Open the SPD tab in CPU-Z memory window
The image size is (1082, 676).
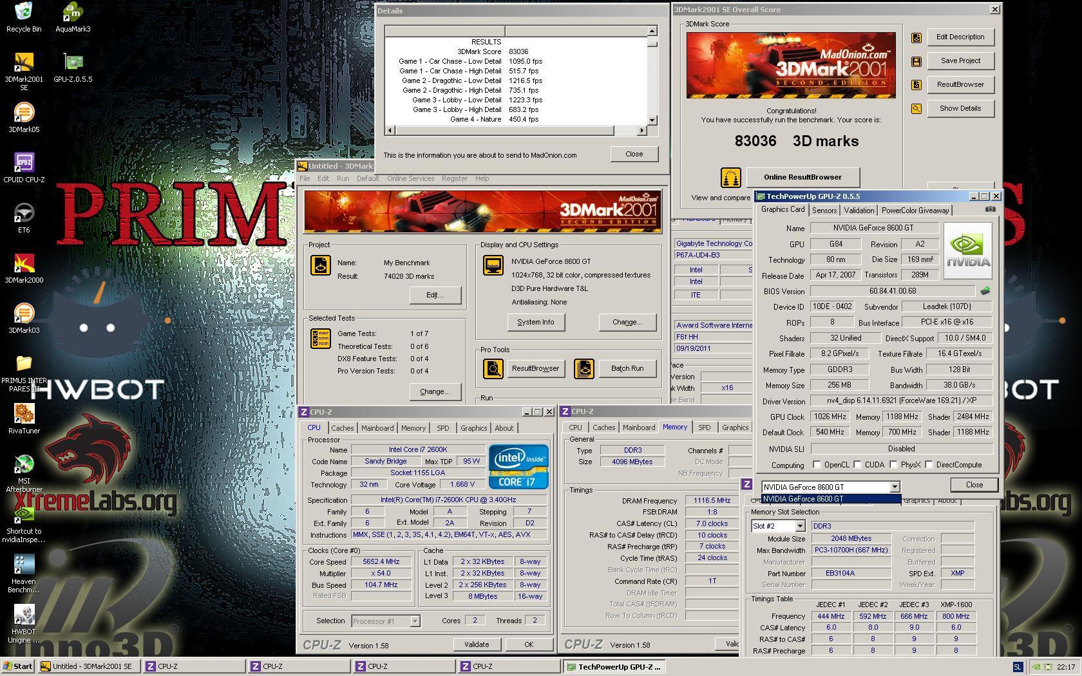click(x=705, y=427)
